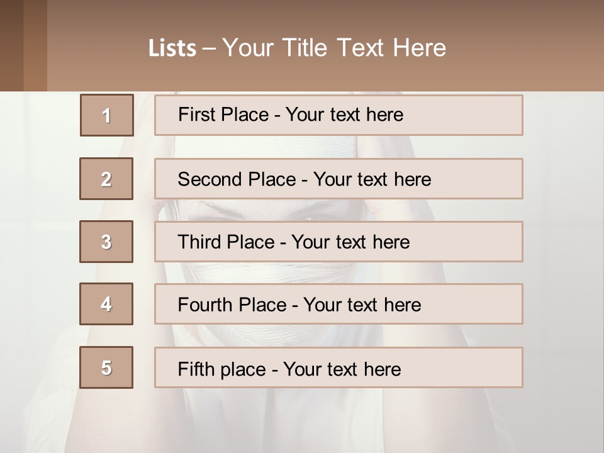Select the Fifth place text box
Viewport: 604px width, 453px height.
point(338,367)
